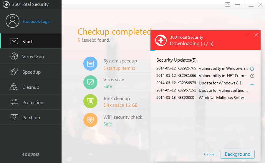Click the red popup's 360 plus logo

click(x=161, y=40)
